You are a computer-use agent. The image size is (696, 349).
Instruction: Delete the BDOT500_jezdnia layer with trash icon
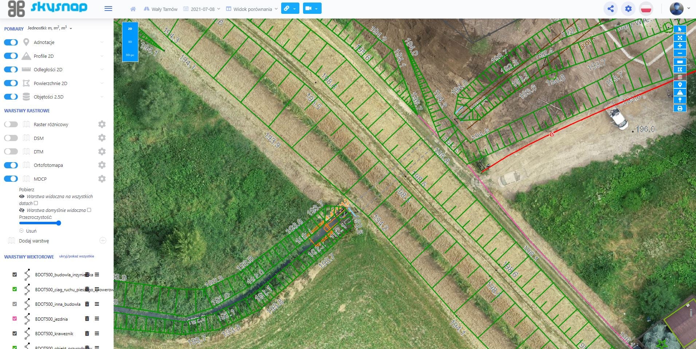tap(87, 319)
